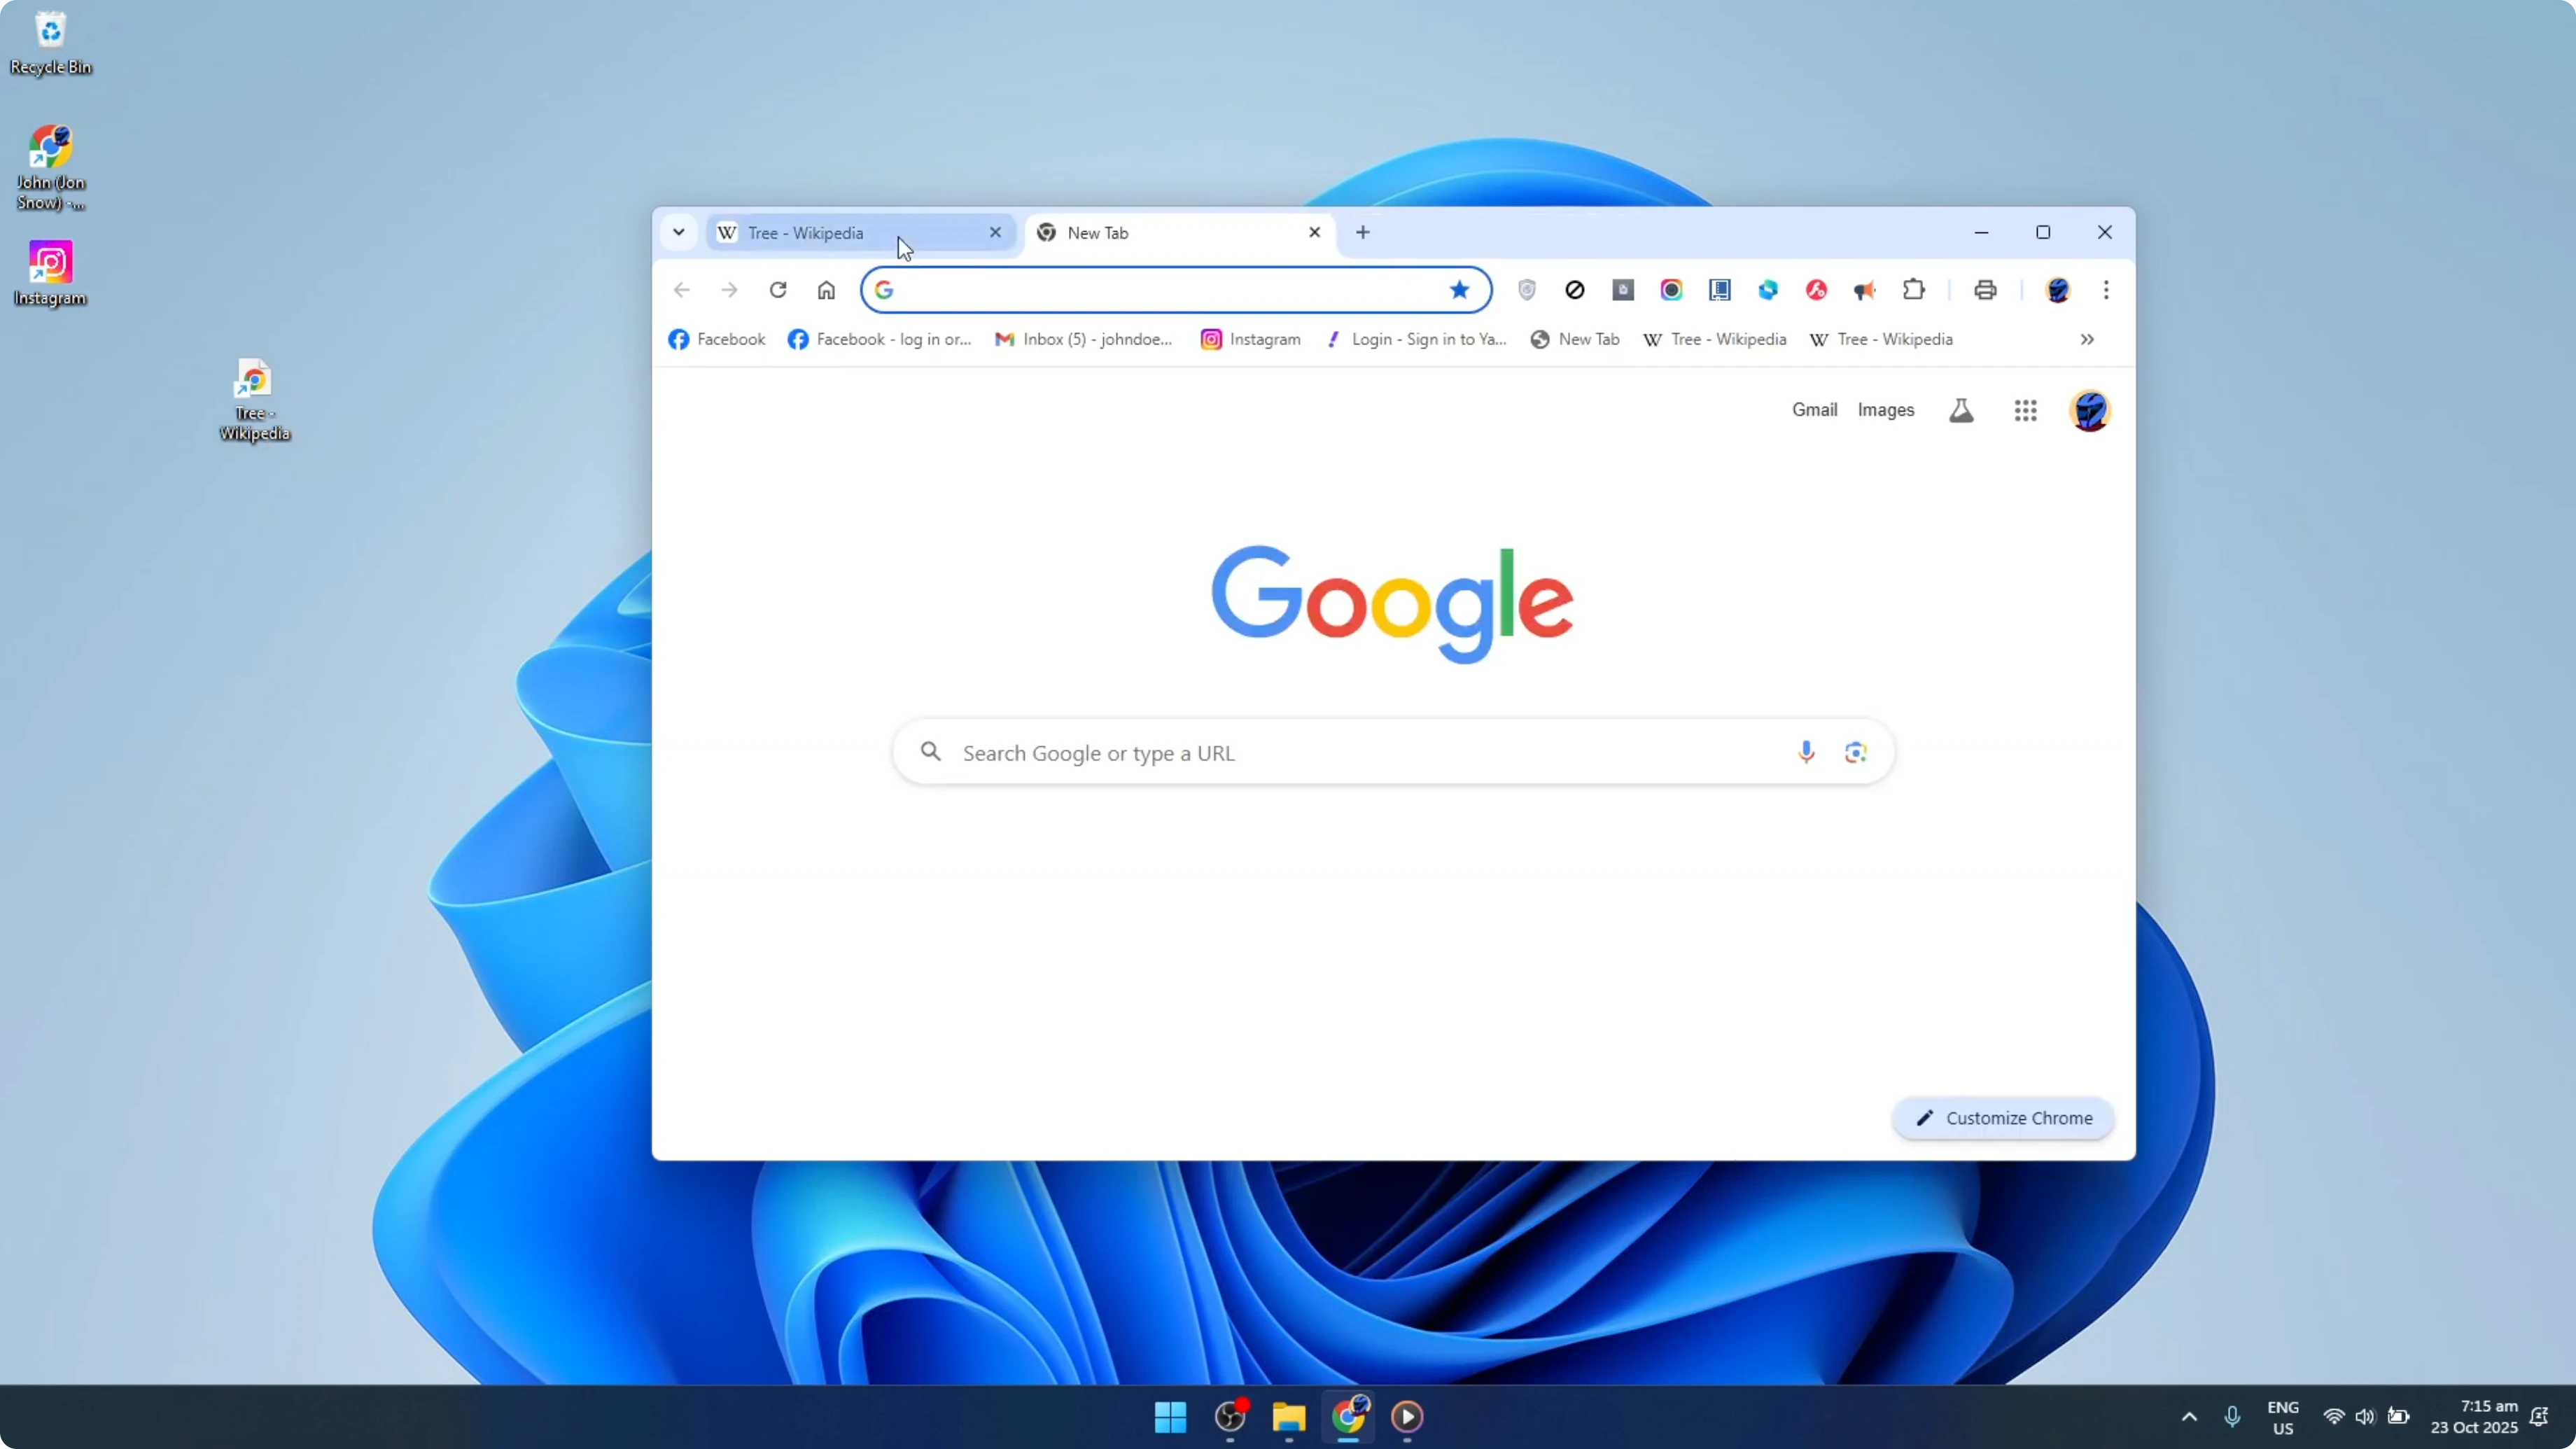Open the New Tab bookmark

pyautogui.click(x=1575, y=339)
